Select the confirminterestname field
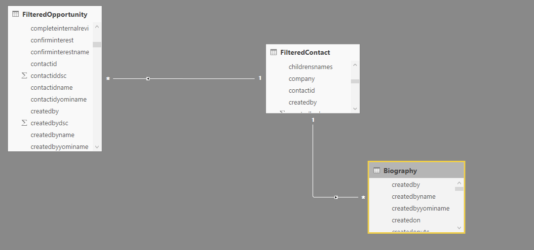The width and height of the screenshot is (534, 250). click(x=60, y=52)
